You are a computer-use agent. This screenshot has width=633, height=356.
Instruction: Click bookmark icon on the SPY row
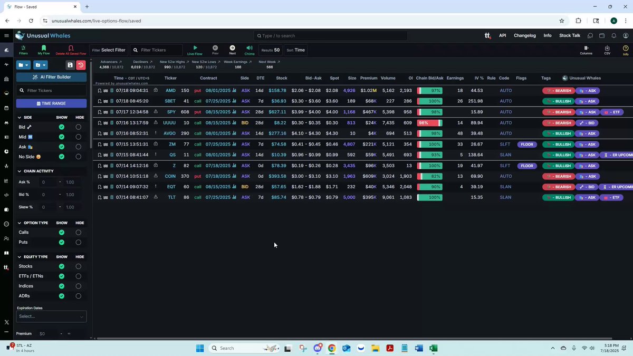[x=100, y=112]
